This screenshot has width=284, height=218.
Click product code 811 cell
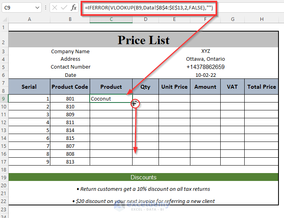(x=70, y=122)
